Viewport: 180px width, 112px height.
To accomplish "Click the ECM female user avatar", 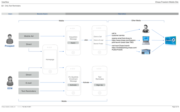I will pos(10,81).
